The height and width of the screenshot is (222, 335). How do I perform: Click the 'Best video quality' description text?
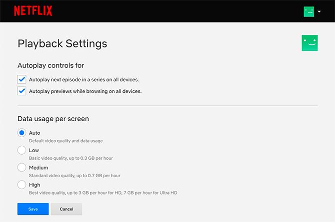click(103, 193)
